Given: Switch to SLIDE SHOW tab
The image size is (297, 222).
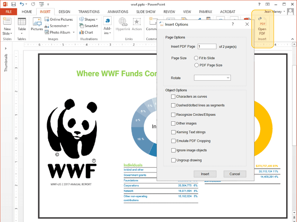Looking at the screenshot, I should click(x=146, y=12).
